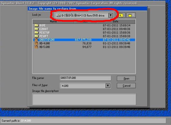The image size is (171, 125).
Task: Click the CD drive icon in Look in box
Action: click(x=59, y=15)
